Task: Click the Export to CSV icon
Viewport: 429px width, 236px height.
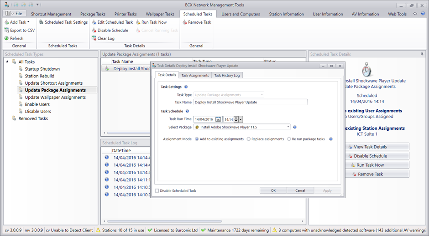Action: pyautogui.click(x=6, y=31)
